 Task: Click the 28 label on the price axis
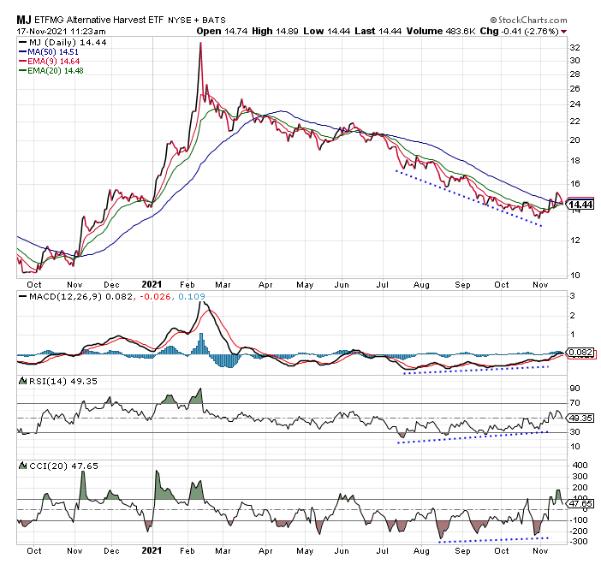click(x=575, y=74)
